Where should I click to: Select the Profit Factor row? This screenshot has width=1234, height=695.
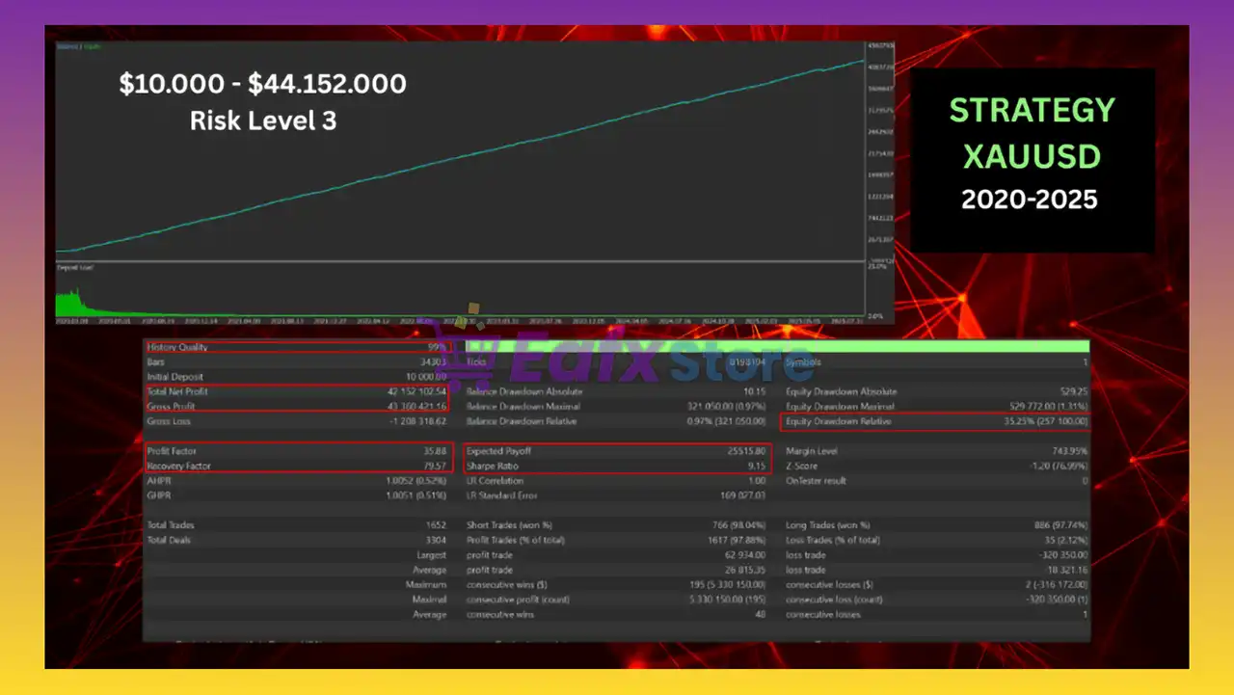pyautogui.click(x=297, y=451)
